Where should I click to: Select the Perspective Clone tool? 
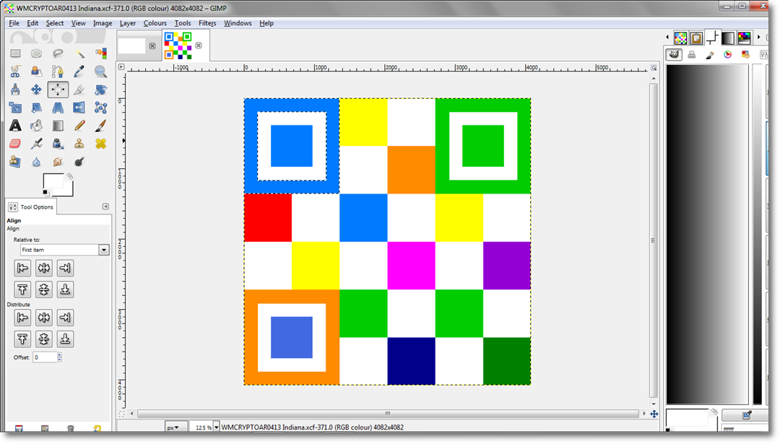15,162
